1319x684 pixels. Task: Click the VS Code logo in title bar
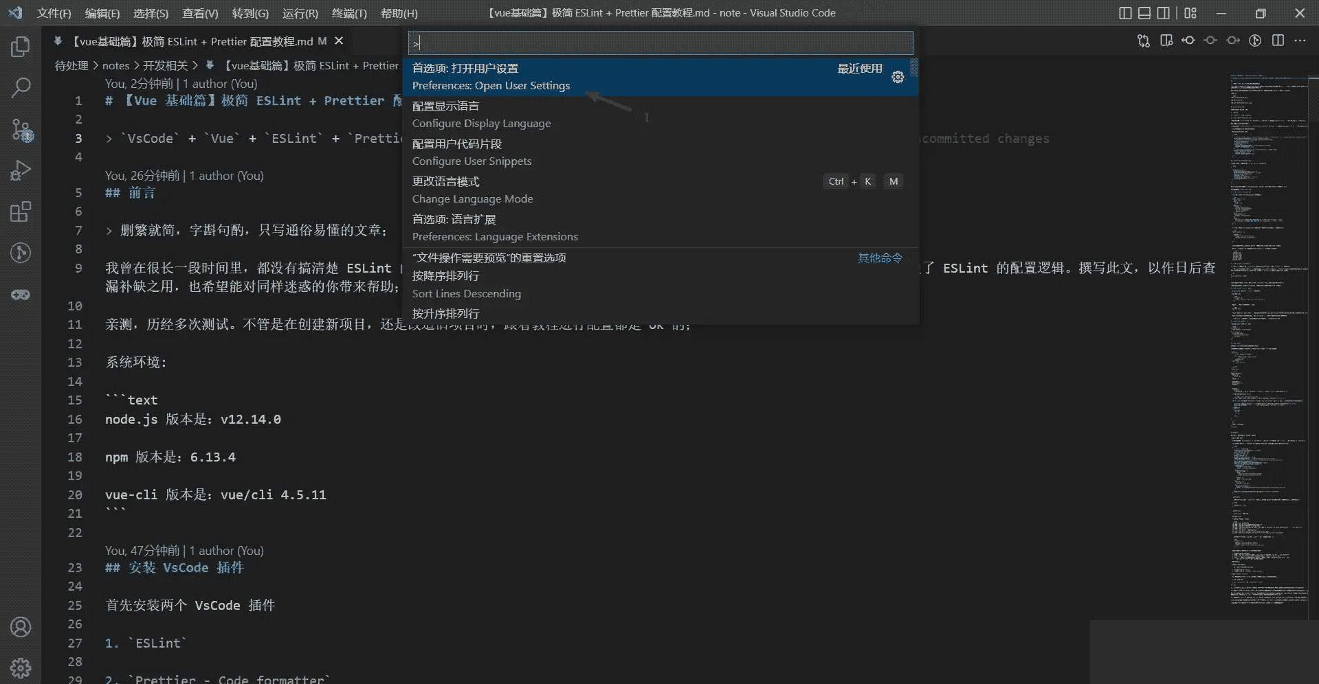(x=15, y=13)
